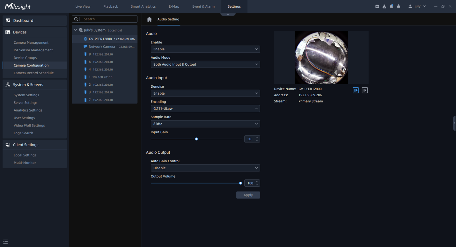456x247 pixels.
Task: Click the Apply button
Action: pyautogui.click(x=248, y=195)
